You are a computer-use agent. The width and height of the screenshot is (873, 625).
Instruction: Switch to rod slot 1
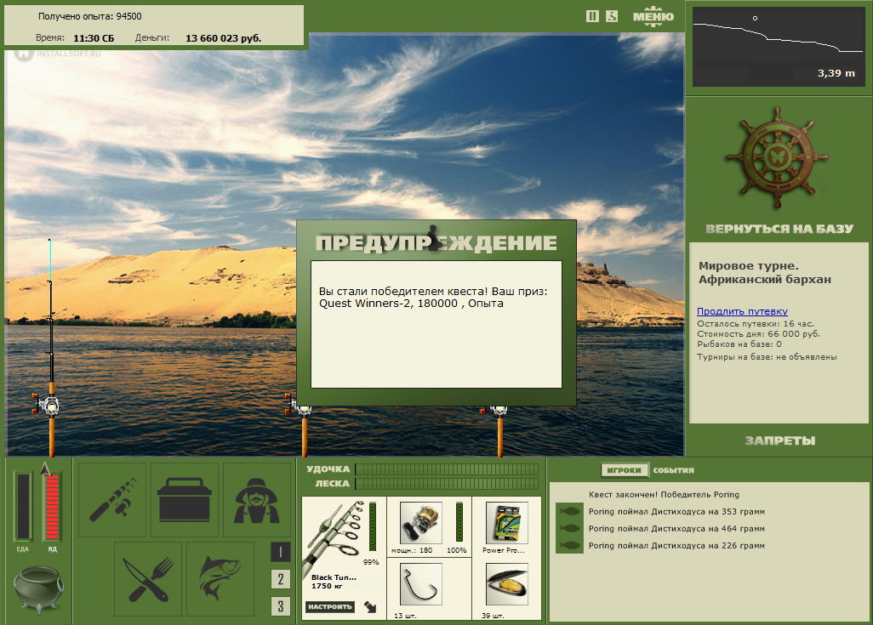point(281,552)
